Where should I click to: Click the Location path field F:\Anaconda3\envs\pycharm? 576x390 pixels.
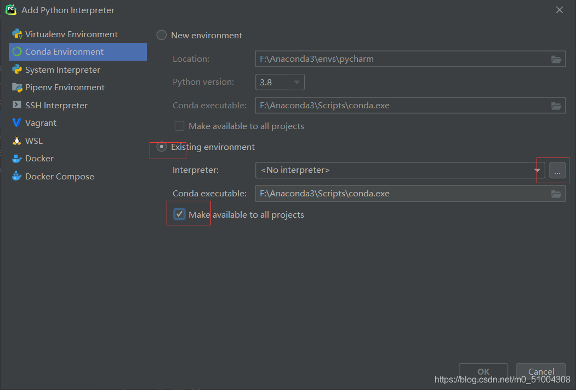410,59
